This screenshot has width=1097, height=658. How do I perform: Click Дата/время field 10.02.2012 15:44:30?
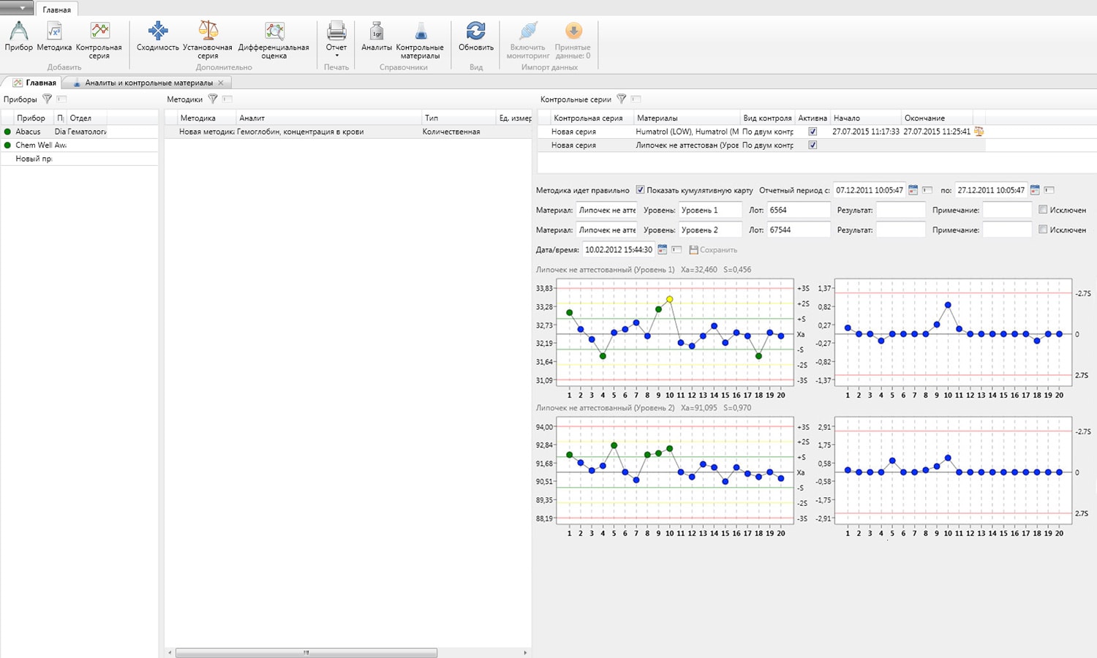619,249
